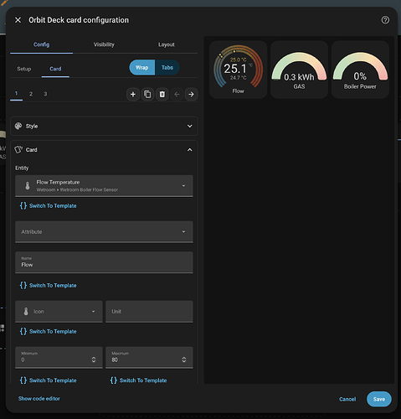This screenshot has width=401, height=419.
Task: Open the help icon in dialog header
Action: 385,20
